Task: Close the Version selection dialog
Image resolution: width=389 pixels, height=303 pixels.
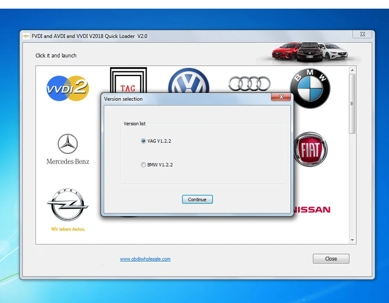Action: point(281,97)
